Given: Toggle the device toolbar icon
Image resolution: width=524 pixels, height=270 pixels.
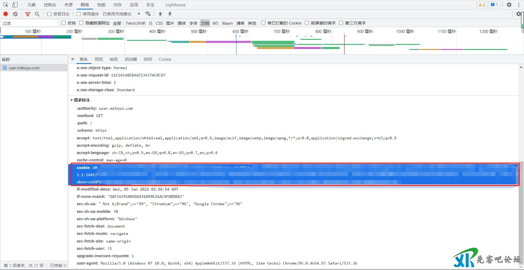Looking at the screenshot, I should (15, 5).
